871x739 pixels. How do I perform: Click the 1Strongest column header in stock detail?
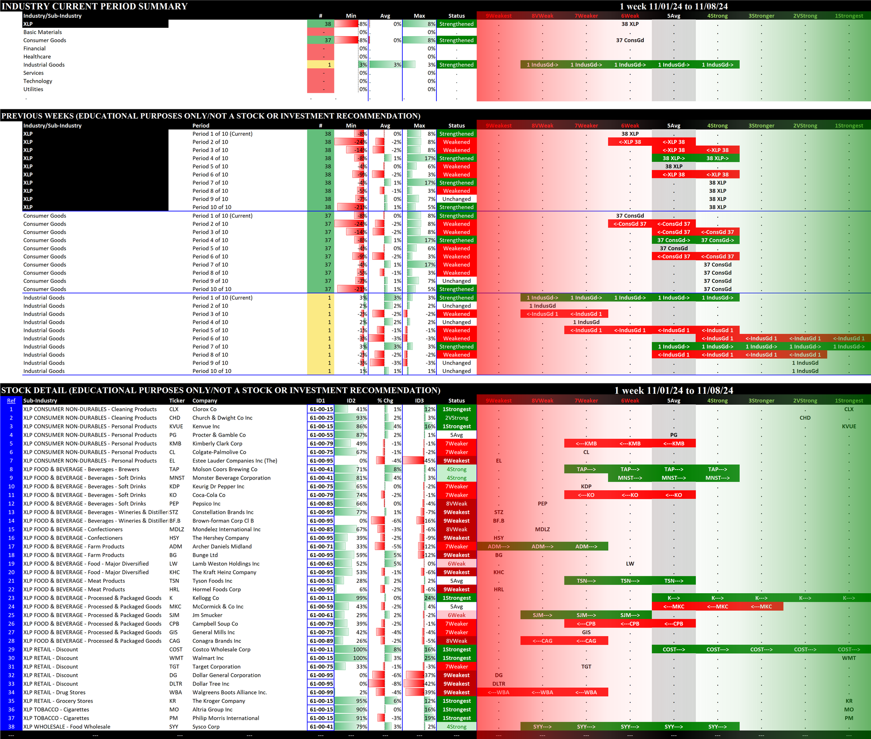tap(848, 400)
